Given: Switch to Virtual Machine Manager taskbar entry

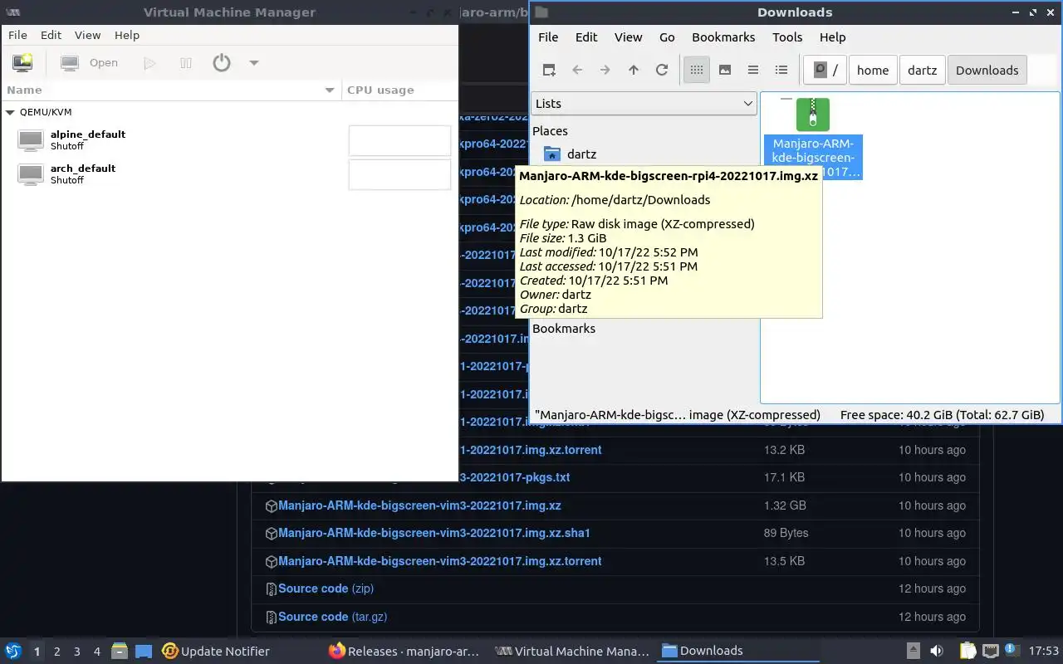Looking at the screenshot, I should pyautogui.click(x=572, y=652).
